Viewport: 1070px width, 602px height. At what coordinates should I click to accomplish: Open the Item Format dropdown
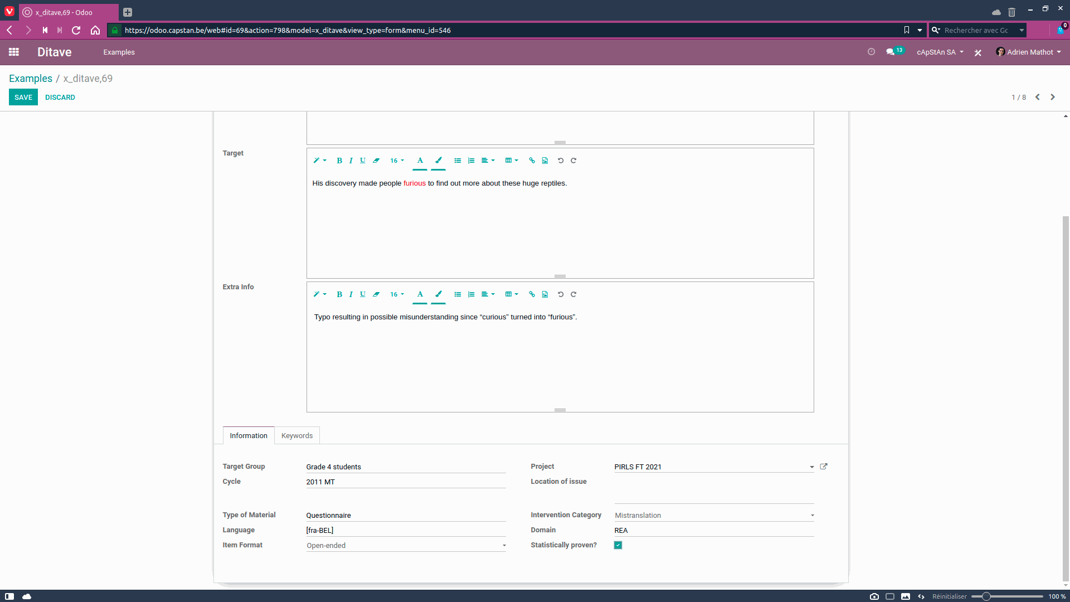[504, 545]
